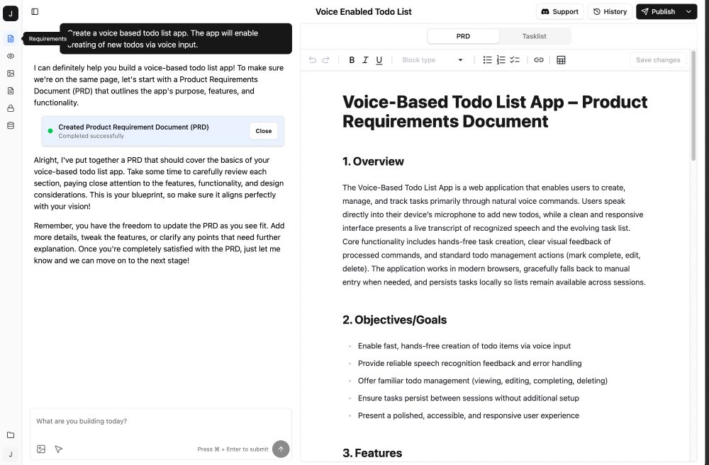Toggle bold formatting
The width and height of the screenshot is (709, 465).
click(352, 59)
